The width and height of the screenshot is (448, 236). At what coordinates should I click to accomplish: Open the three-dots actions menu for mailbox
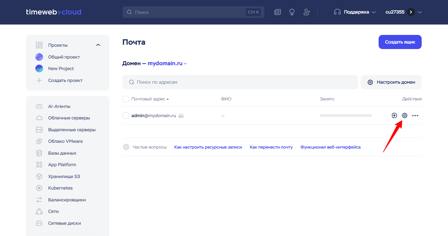tap(415, 115)
